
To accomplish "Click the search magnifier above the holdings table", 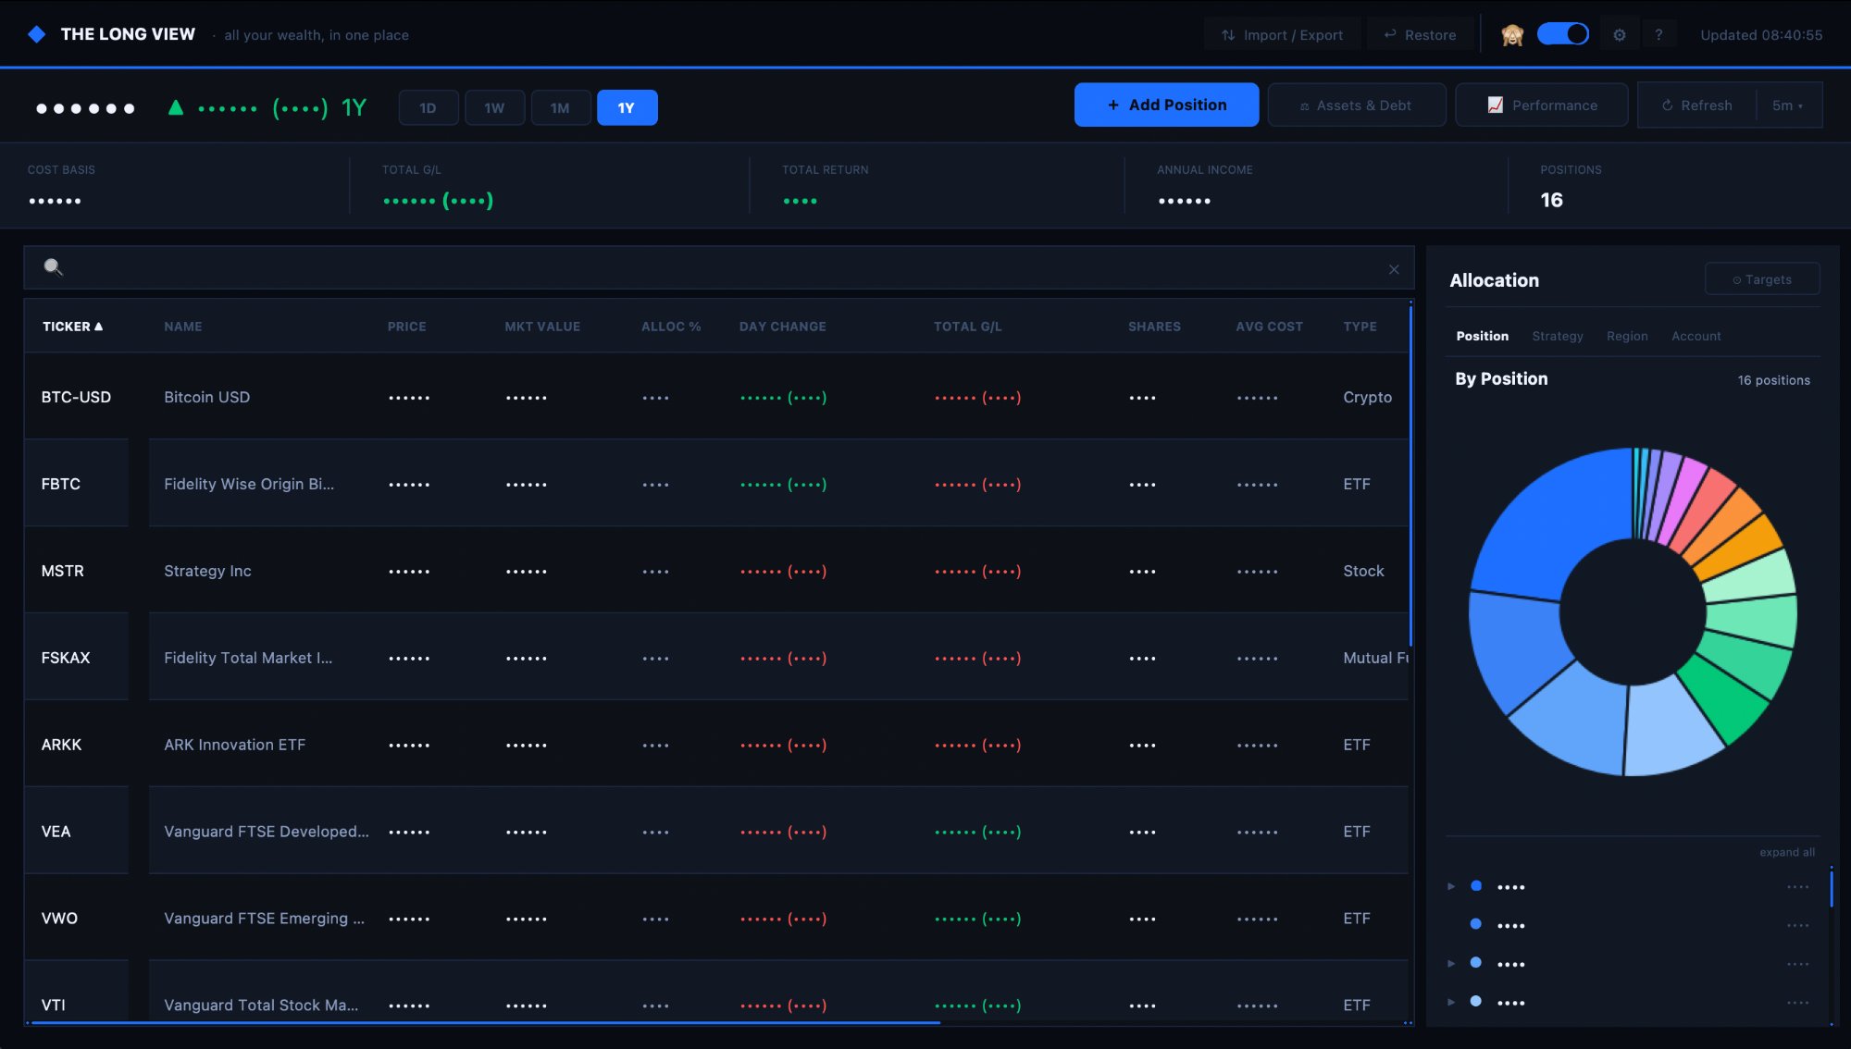I will [53, 267].
